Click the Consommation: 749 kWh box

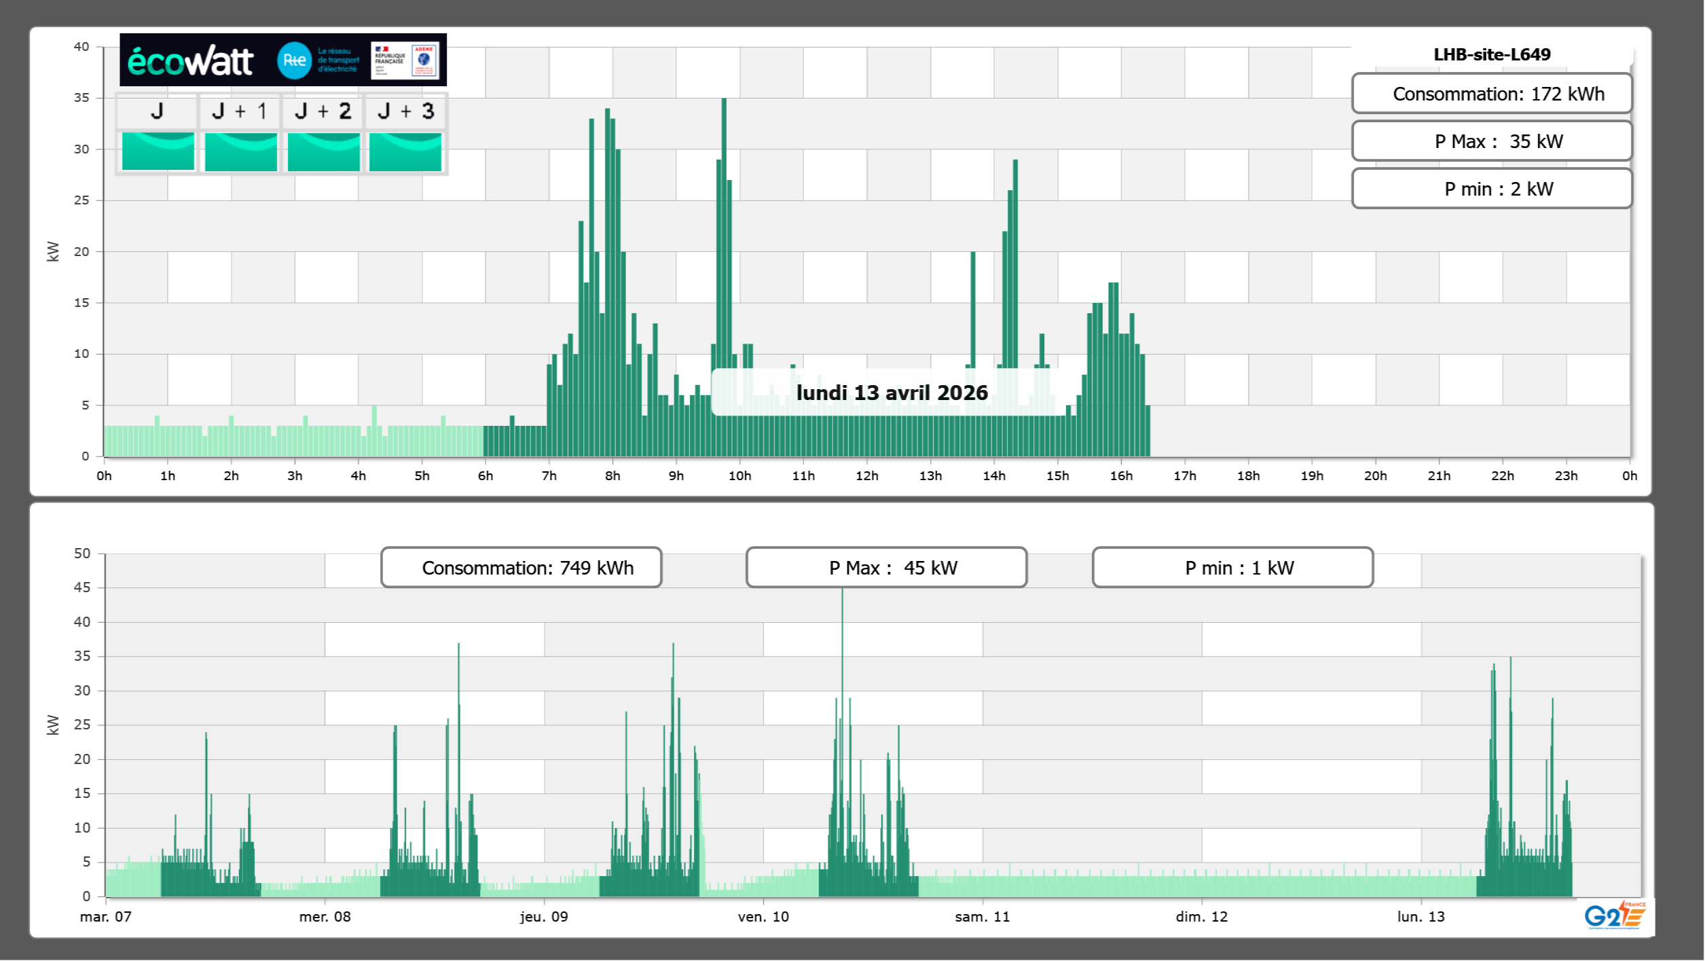tap(521, 567)
